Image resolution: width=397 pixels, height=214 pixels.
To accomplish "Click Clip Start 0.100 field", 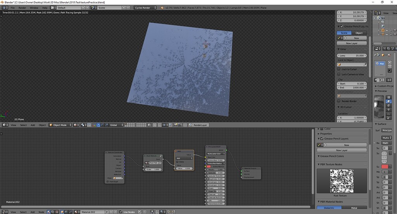I will pyautogui.click(x=352, y=83).
